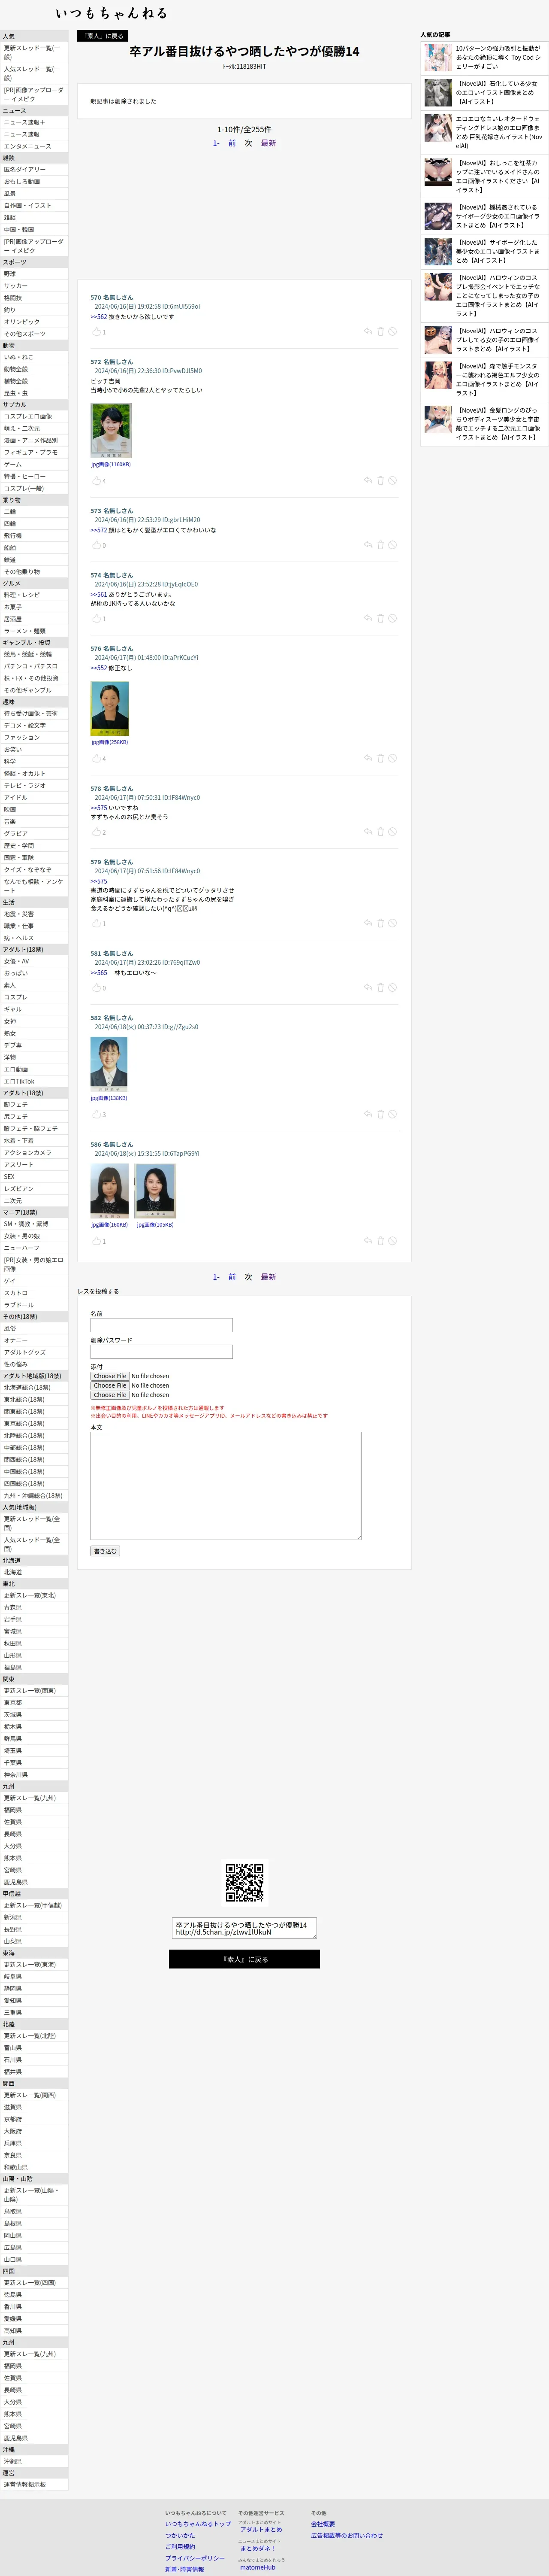Image resolution: width=549 pixels, height=2576 pixels.
Task: Focus the 本文 message textarea
Action: tap(226, 1486)
